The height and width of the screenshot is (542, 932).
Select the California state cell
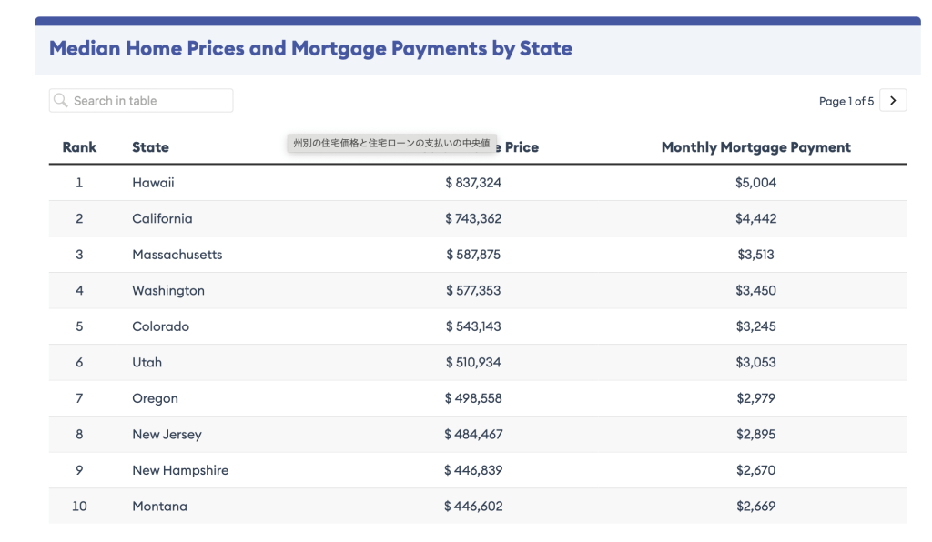click(x=162, y=219)
